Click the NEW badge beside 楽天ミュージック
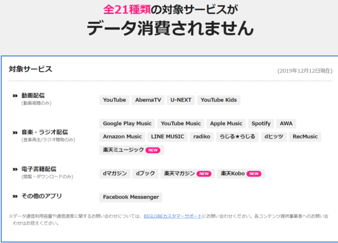Screen dimensions: 338x243 (153, 150)
